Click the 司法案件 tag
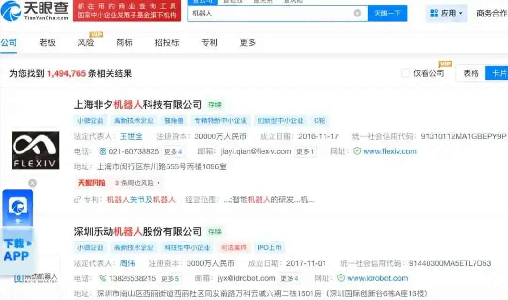The height and width of the screenshot is (300, 508). pos(234,247)
